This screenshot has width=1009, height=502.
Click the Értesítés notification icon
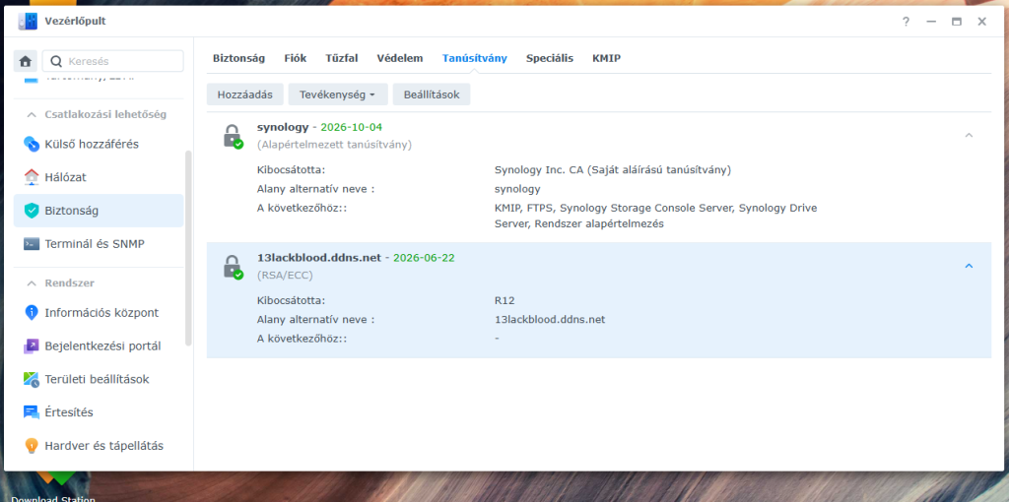tap(31, 412)
